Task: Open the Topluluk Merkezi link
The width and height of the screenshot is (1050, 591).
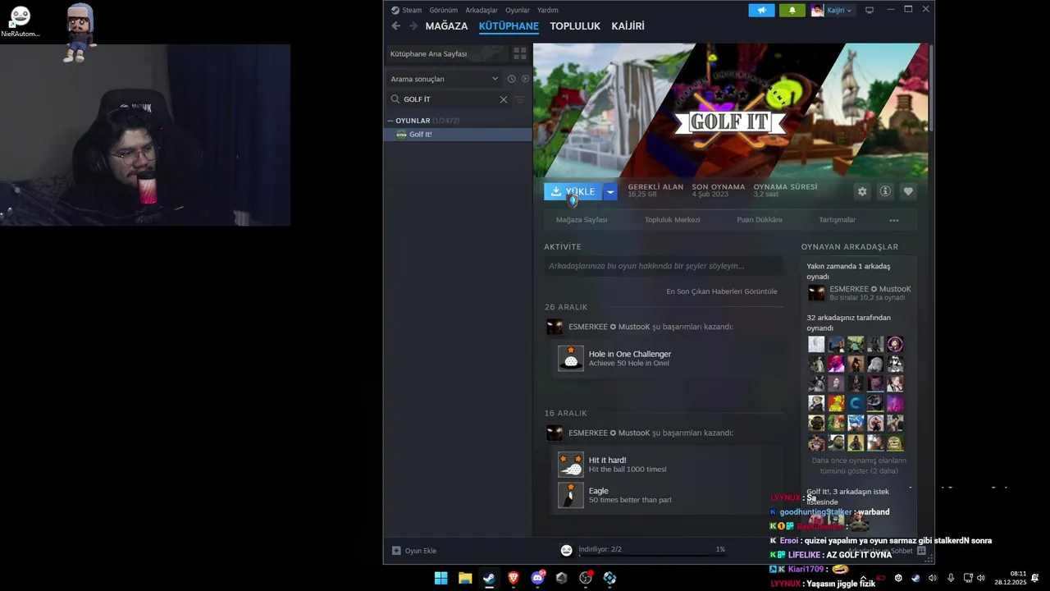Action: [672, 220]
